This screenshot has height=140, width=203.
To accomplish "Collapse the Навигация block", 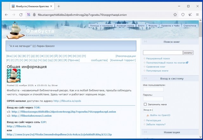I will coord(145,132).
